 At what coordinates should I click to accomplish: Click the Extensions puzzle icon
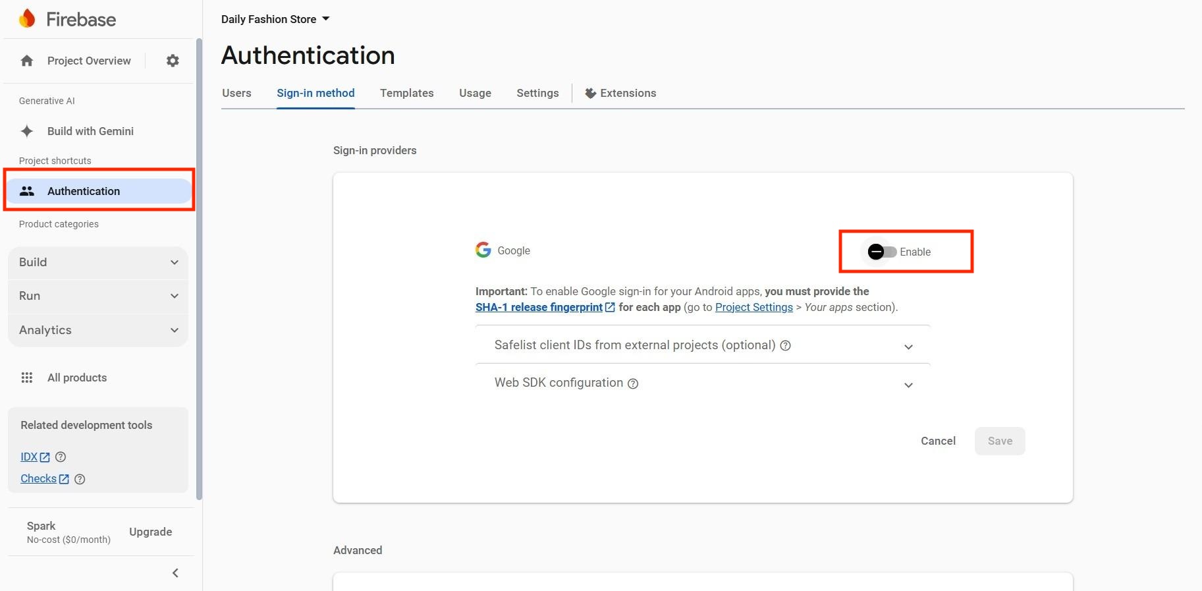click(591, 94)
